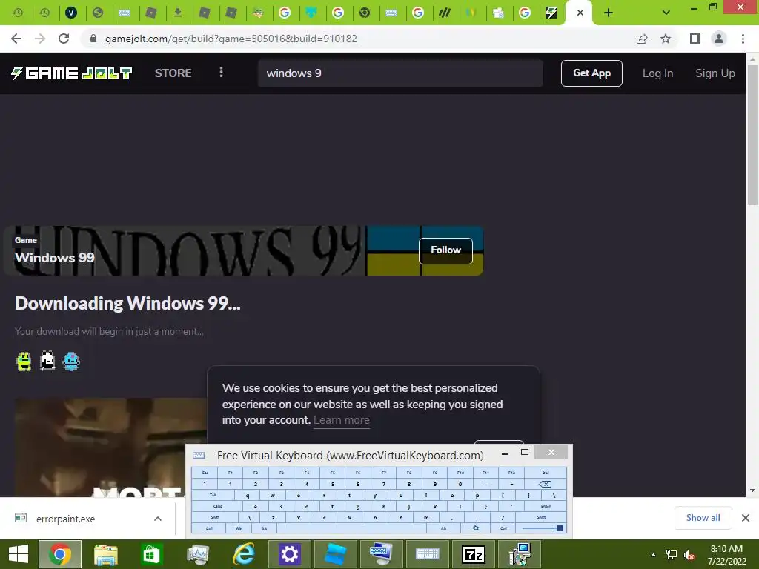Screen dimensions: 759x569
Task: Open the Windows Start button
Action: click(19, 554)
